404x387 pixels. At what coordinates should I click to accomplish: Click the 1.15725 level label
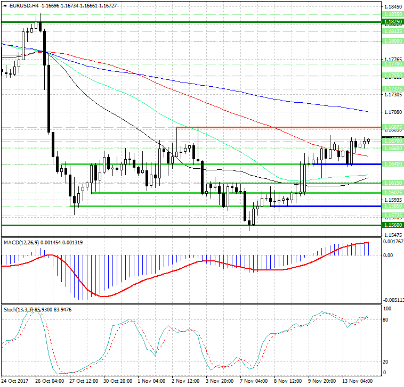coord(392,216)
